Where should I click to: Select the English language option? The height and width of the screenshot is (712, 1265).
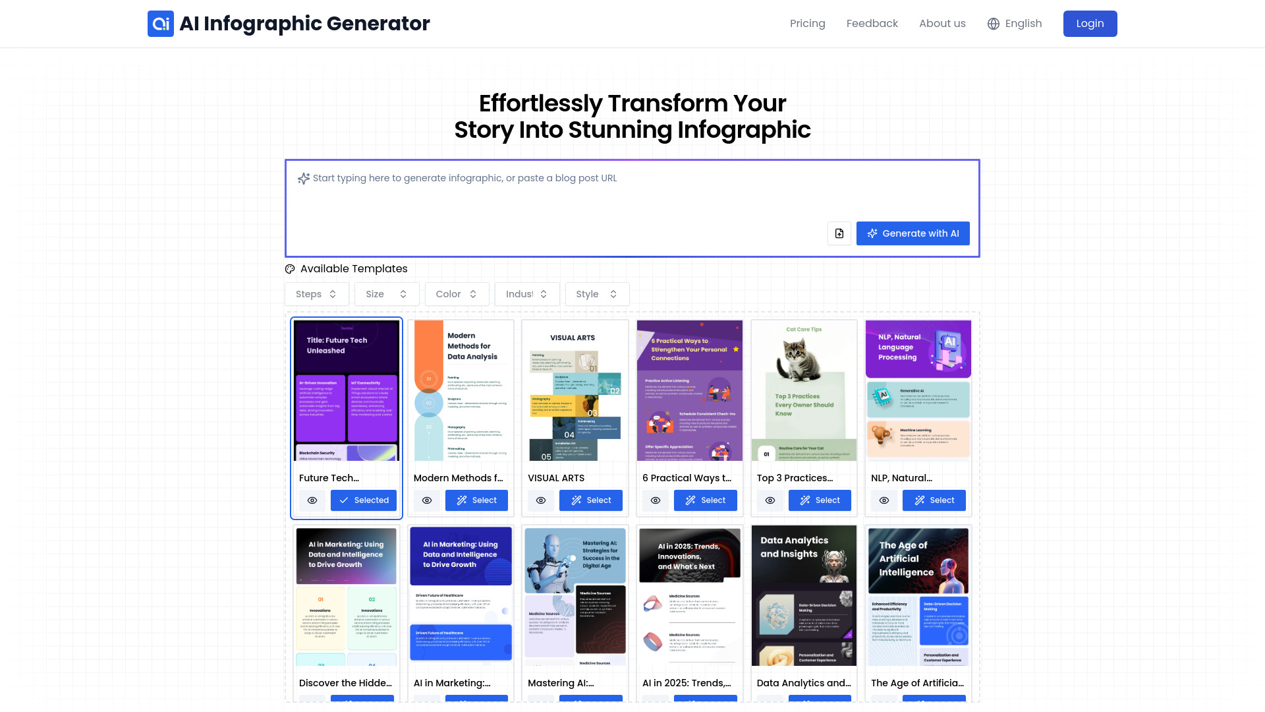(1015, 24)
